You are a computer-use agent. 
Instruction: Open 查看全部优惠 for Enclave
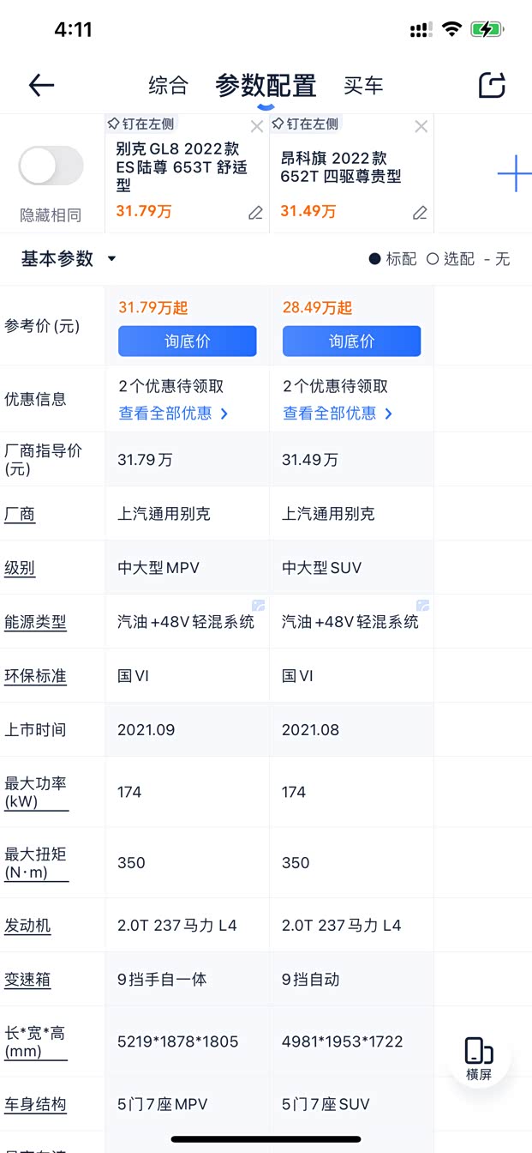point(338,414)
